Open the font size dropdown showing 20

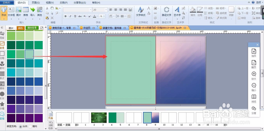[106, 10]
